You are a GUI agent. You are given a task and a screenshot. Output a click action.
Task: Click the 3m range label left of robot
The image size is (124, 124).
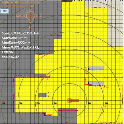(21, 103)
